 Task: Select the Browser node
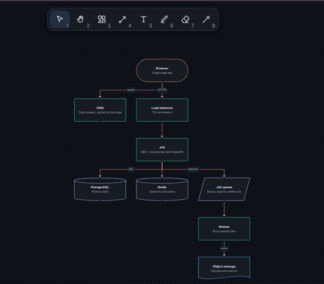(162, 70)
